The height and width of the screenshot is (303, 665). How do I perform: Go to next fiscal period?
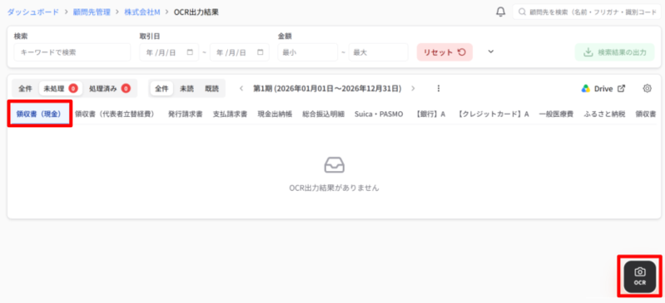(x=413, y=89)
